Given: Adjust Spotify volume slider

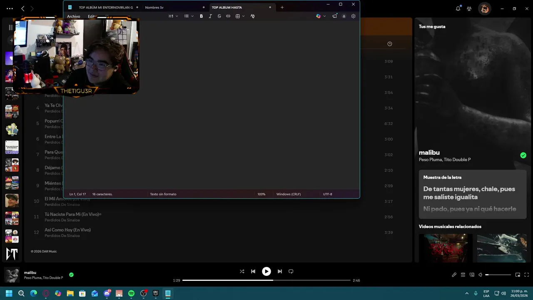Looking at the screenshot, I should click(498, 275).
